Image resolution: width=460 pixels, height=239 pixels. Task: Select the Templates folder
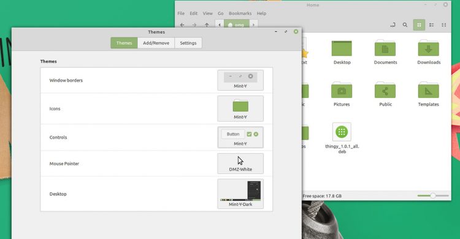pyautogui.click(x=429, y=94)
